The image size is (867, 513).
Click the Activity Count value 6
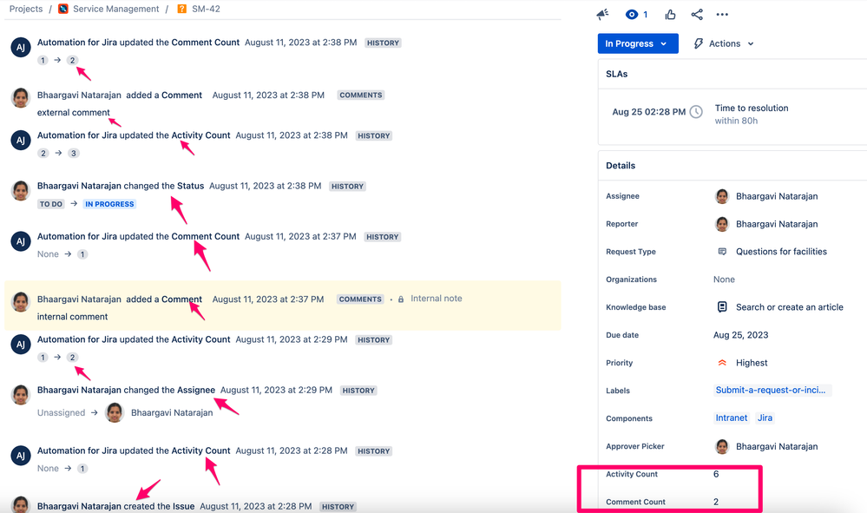click(715, 474)
